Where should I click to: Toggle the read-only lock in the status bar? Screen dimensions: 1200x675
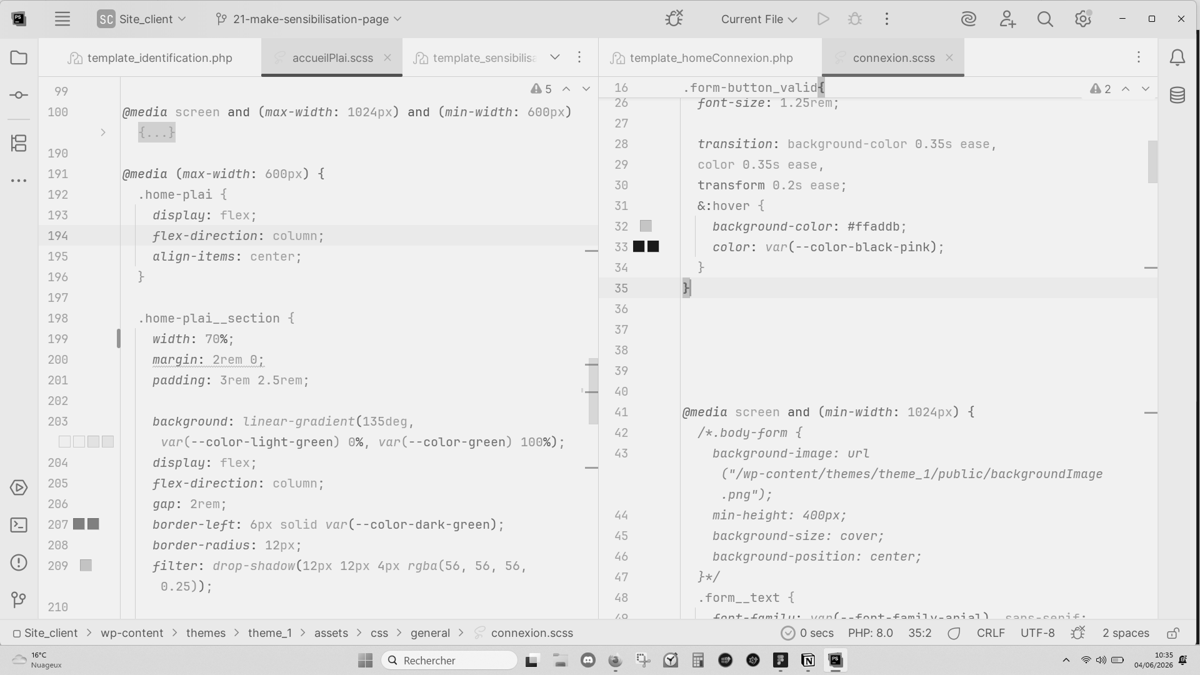[1173, 633]
